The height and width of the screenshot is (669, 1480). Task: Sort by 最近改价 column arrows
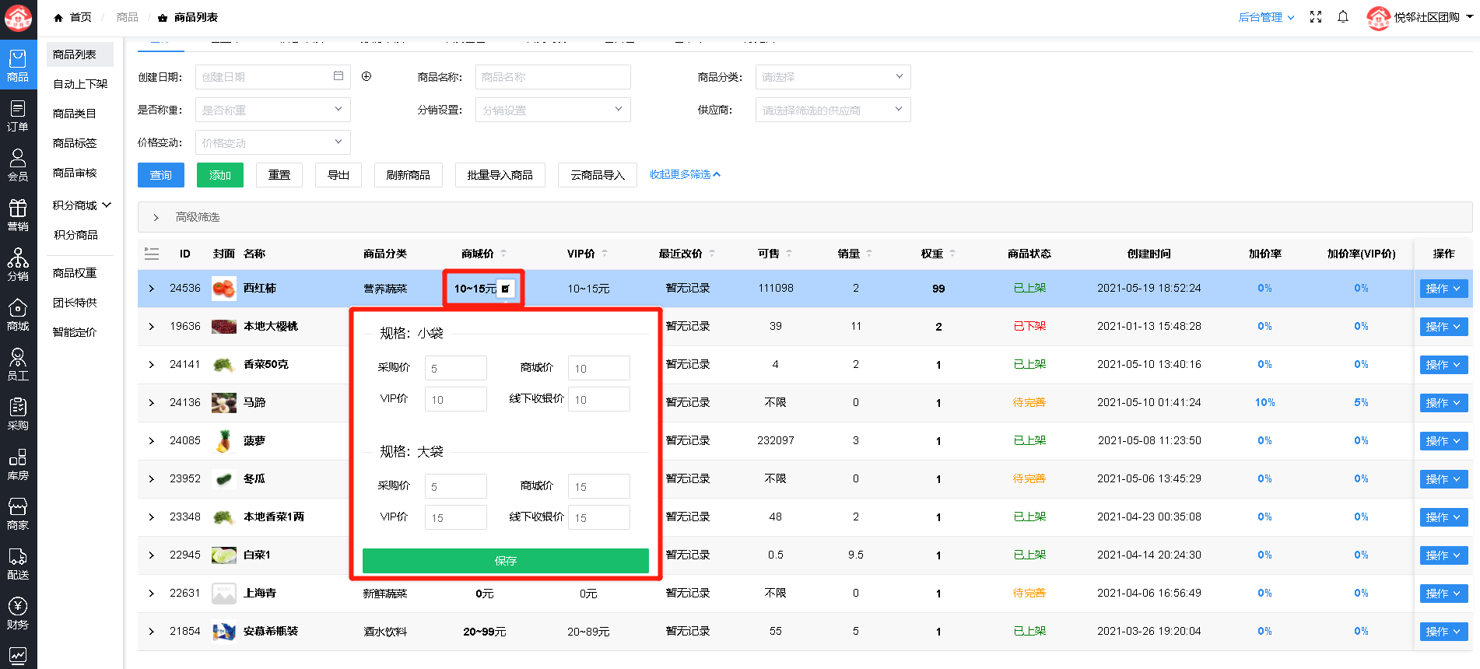[x=712, y=254]
